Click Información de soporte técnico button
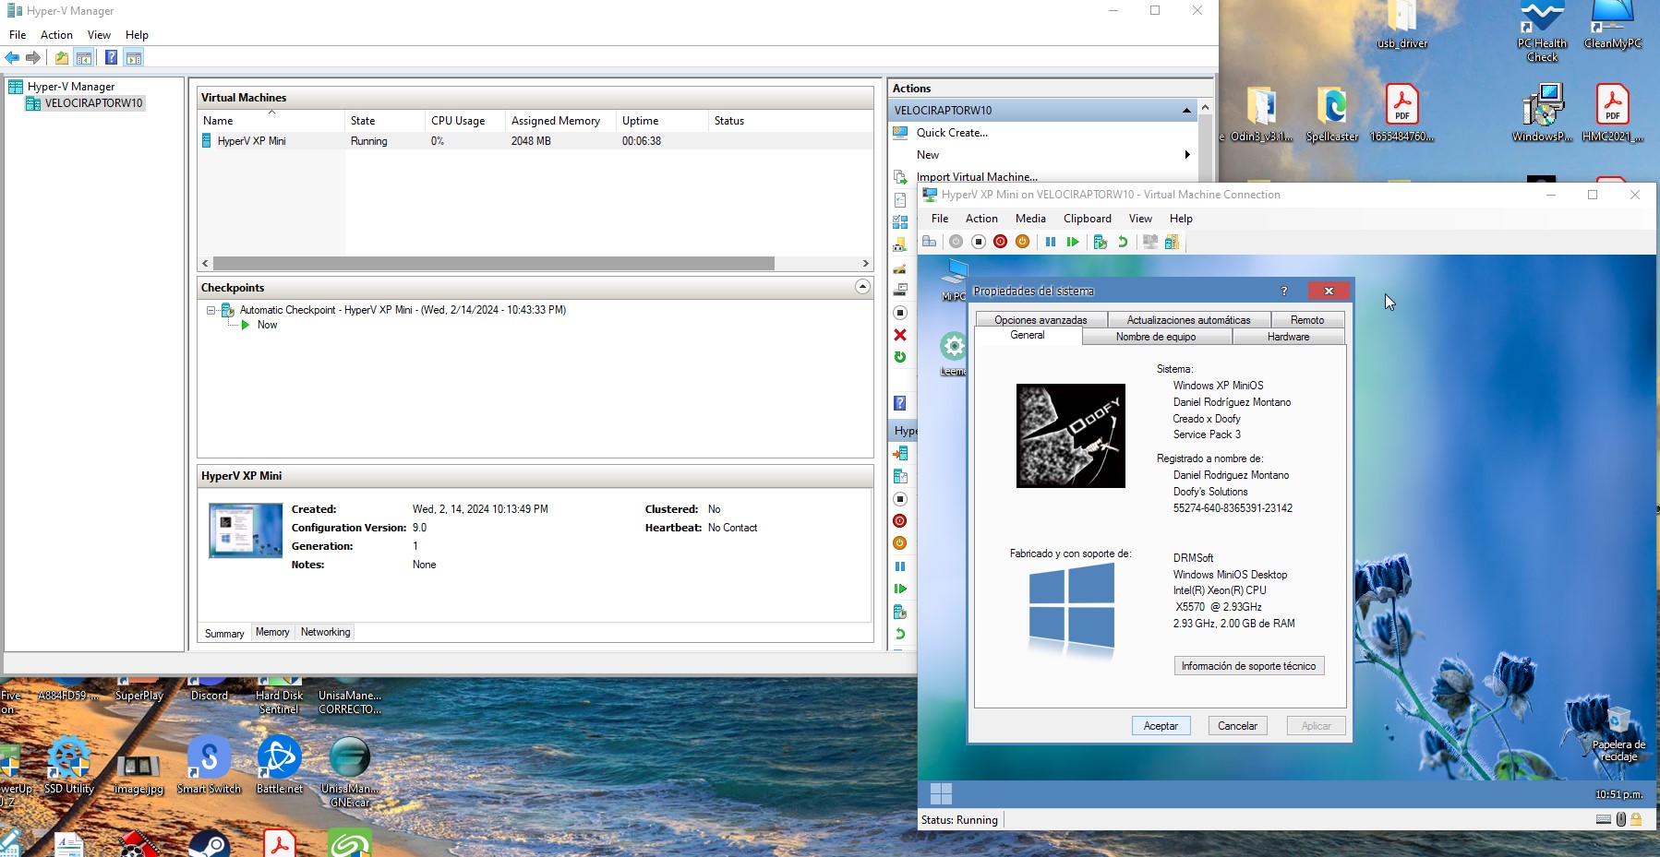Viewport: 1660px width, 857px height. 1248,666
